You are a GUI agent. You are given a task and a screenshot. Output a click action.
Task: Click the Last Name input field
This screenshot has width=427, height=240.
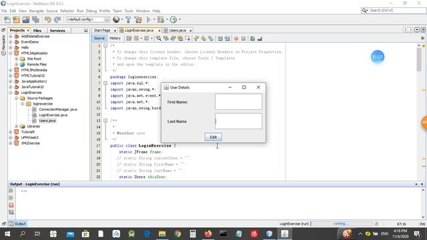point(238,121)
